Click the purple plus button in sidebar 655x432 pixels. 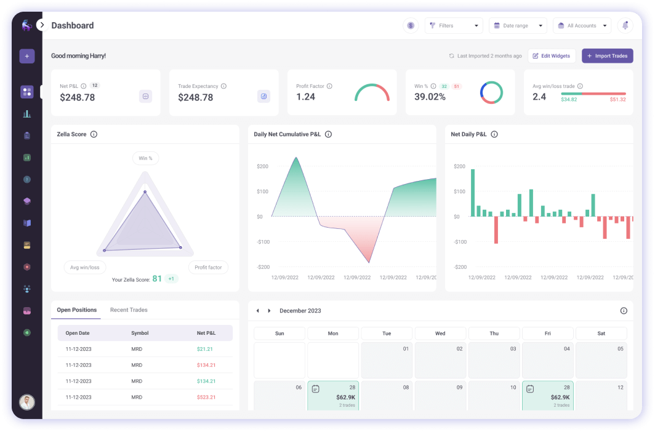[26, 56]
